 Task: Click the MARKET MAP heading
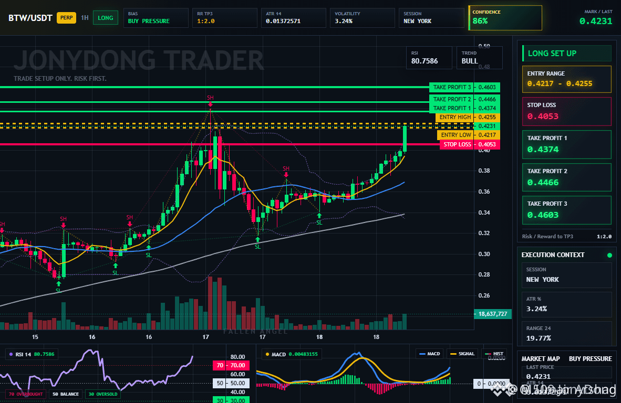coord(541,359)
